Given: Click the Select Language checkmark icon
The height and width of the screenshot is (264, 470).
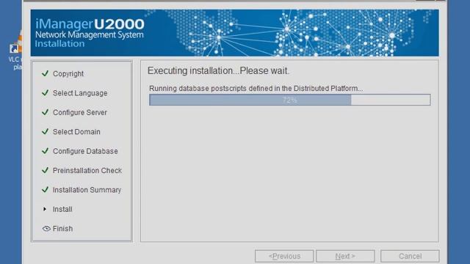Looking at the screenshot, I should [45, 93].
